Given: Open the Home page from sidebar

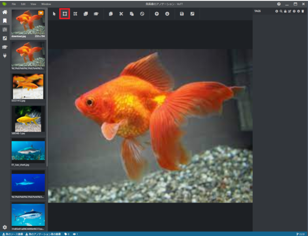Looking at the screenshot, I should tap(5, 12).
